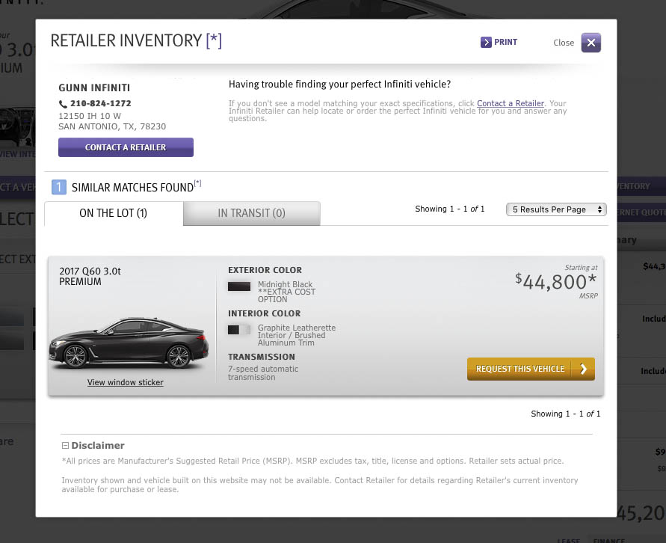Select the Midnight Black exterior swatch
Viewport: 666px width, 543px height.
coord(239,286)
